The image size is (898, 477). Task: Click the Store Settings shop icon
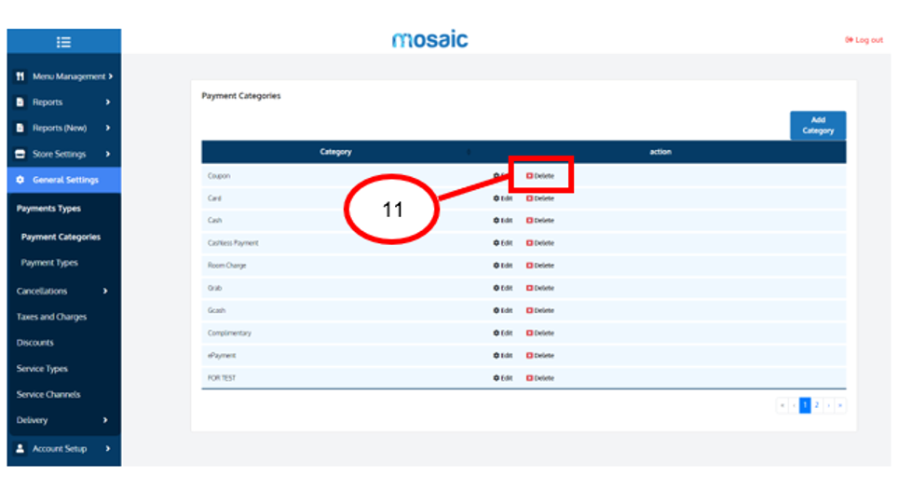coord(20,154)
